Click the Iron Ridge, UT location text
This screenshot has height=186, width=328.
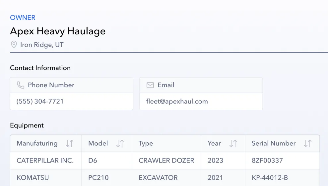[x=42, y=45]
